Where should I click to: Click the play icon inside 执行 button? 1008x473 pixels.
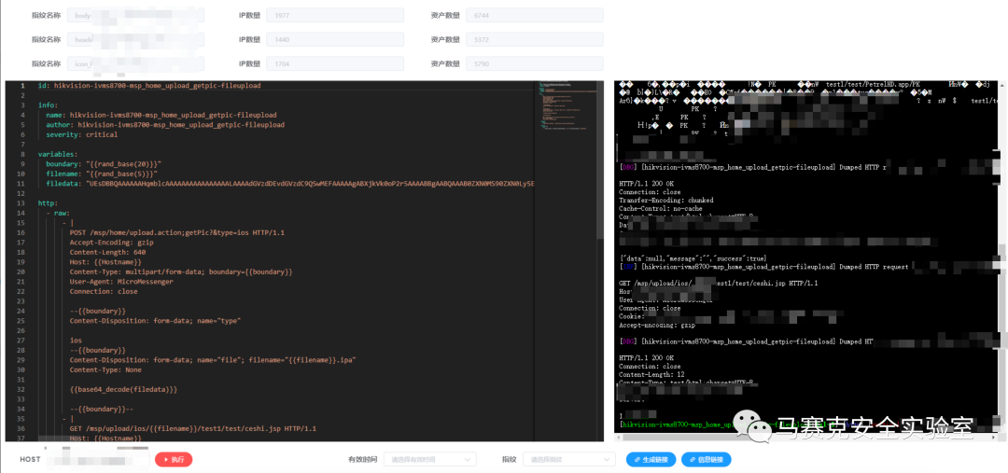point(165,460)
